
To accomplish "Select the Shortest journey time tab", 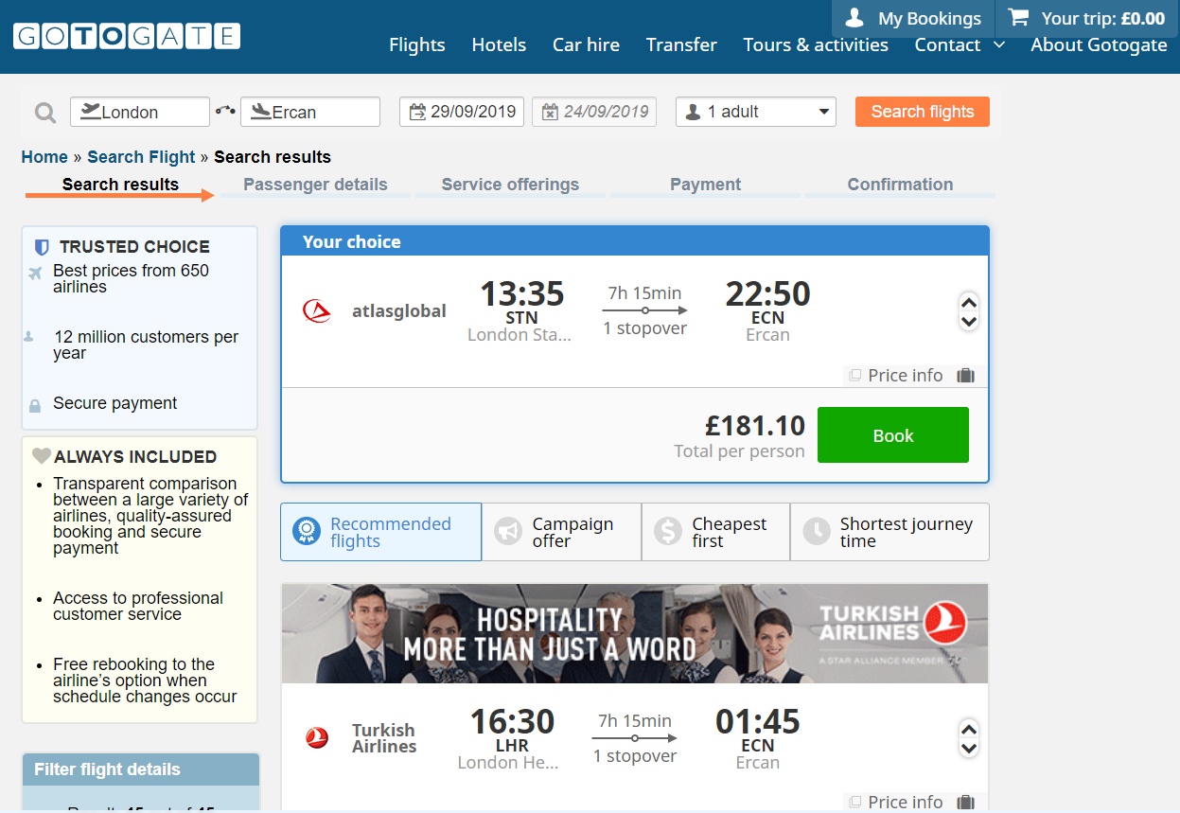I will click(x=889, y=532).
